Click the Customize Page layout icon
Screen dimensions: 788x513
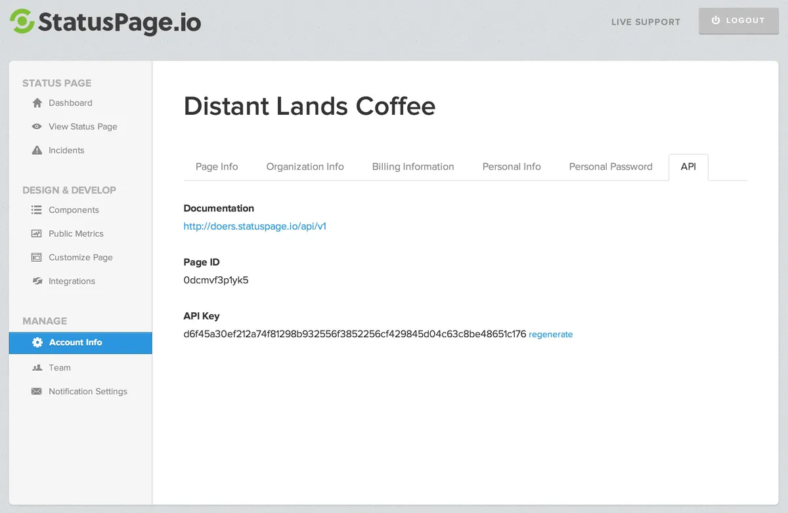point(37,257)
